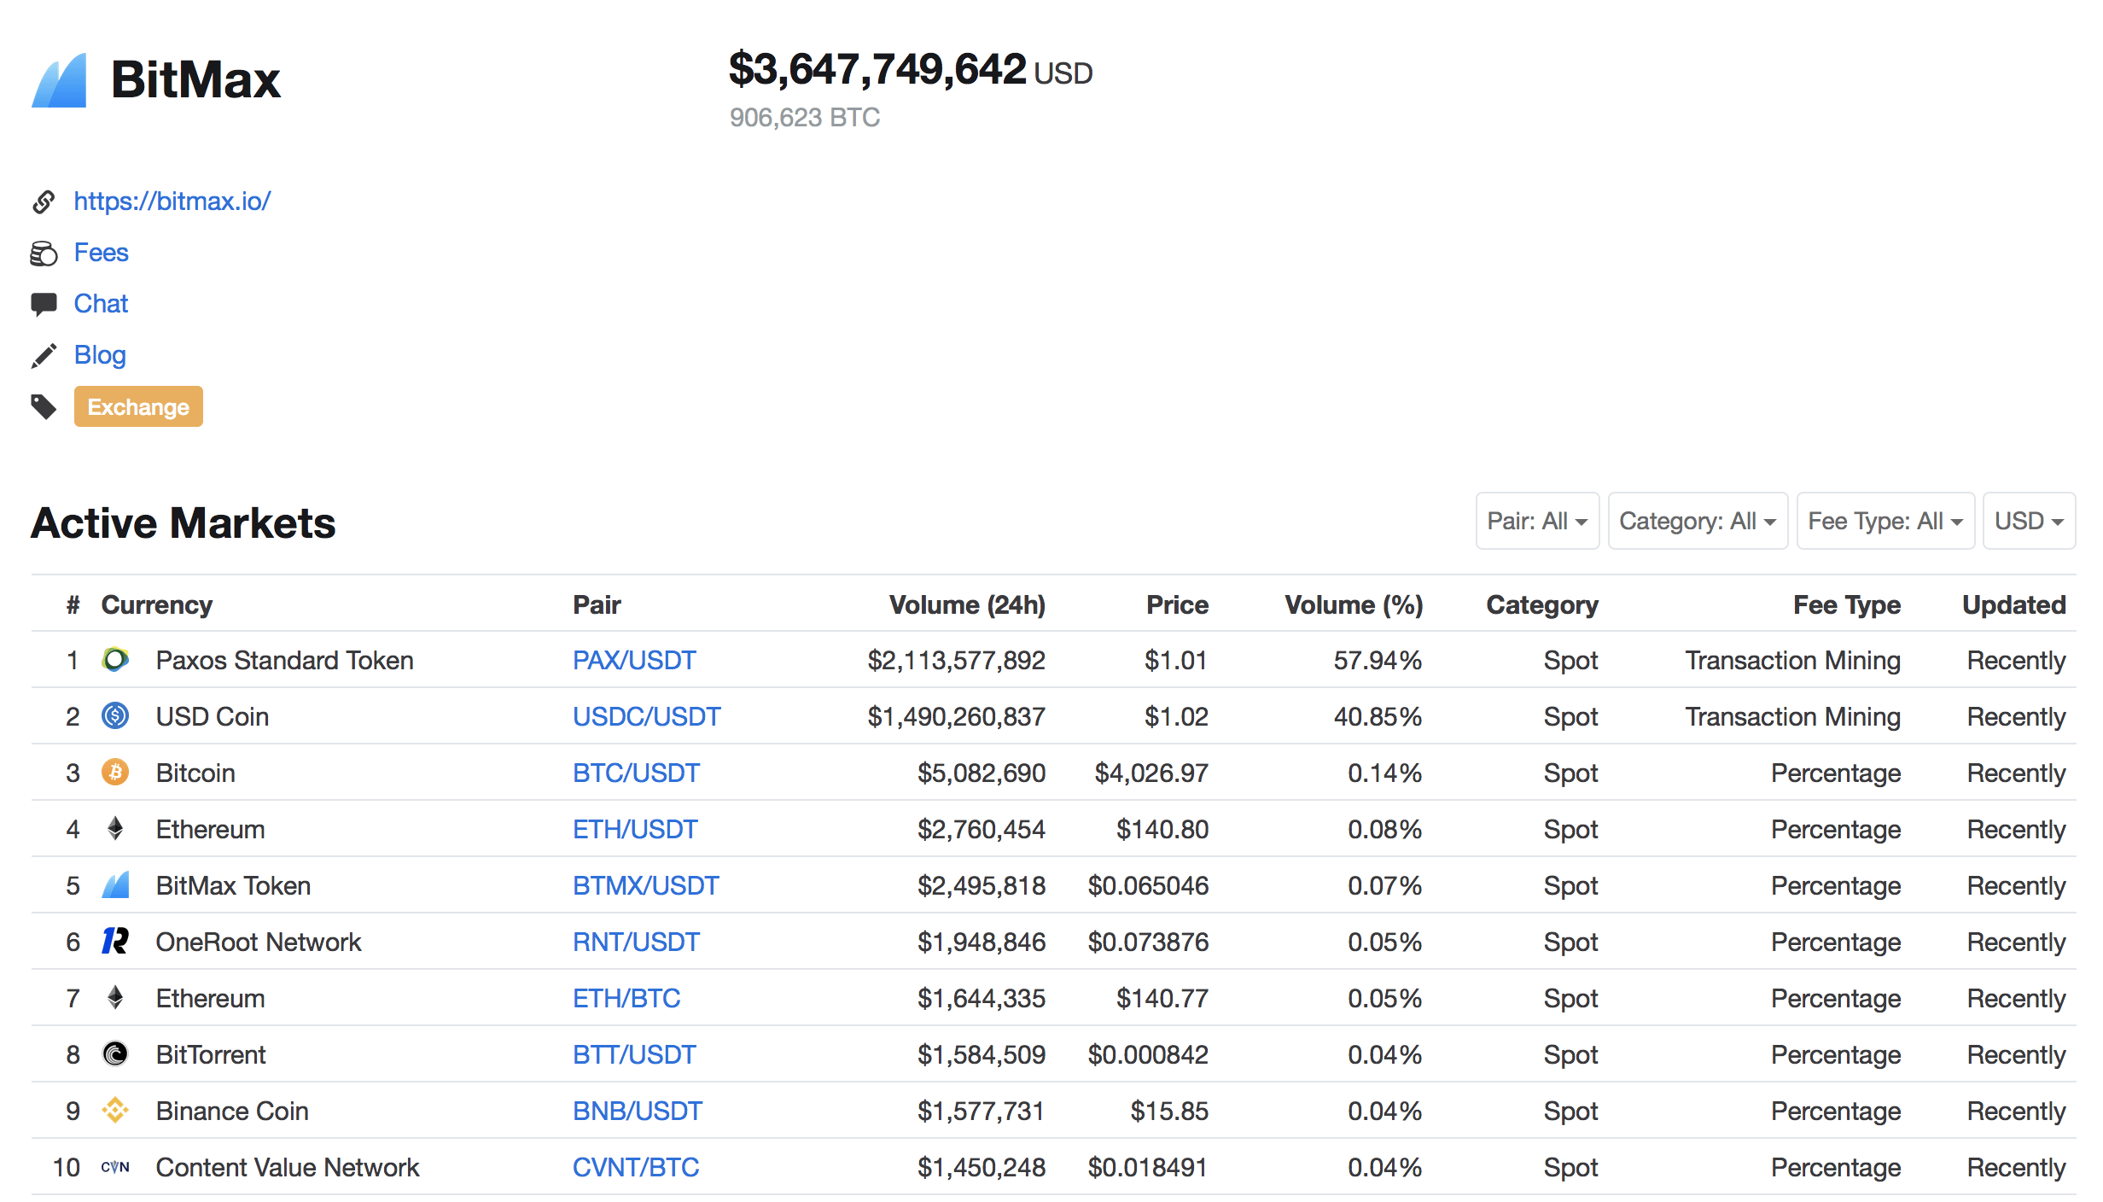2103x1202 pixels.
Task: Click the BitTorrent currency name
Action: (x=211, y=1054)
